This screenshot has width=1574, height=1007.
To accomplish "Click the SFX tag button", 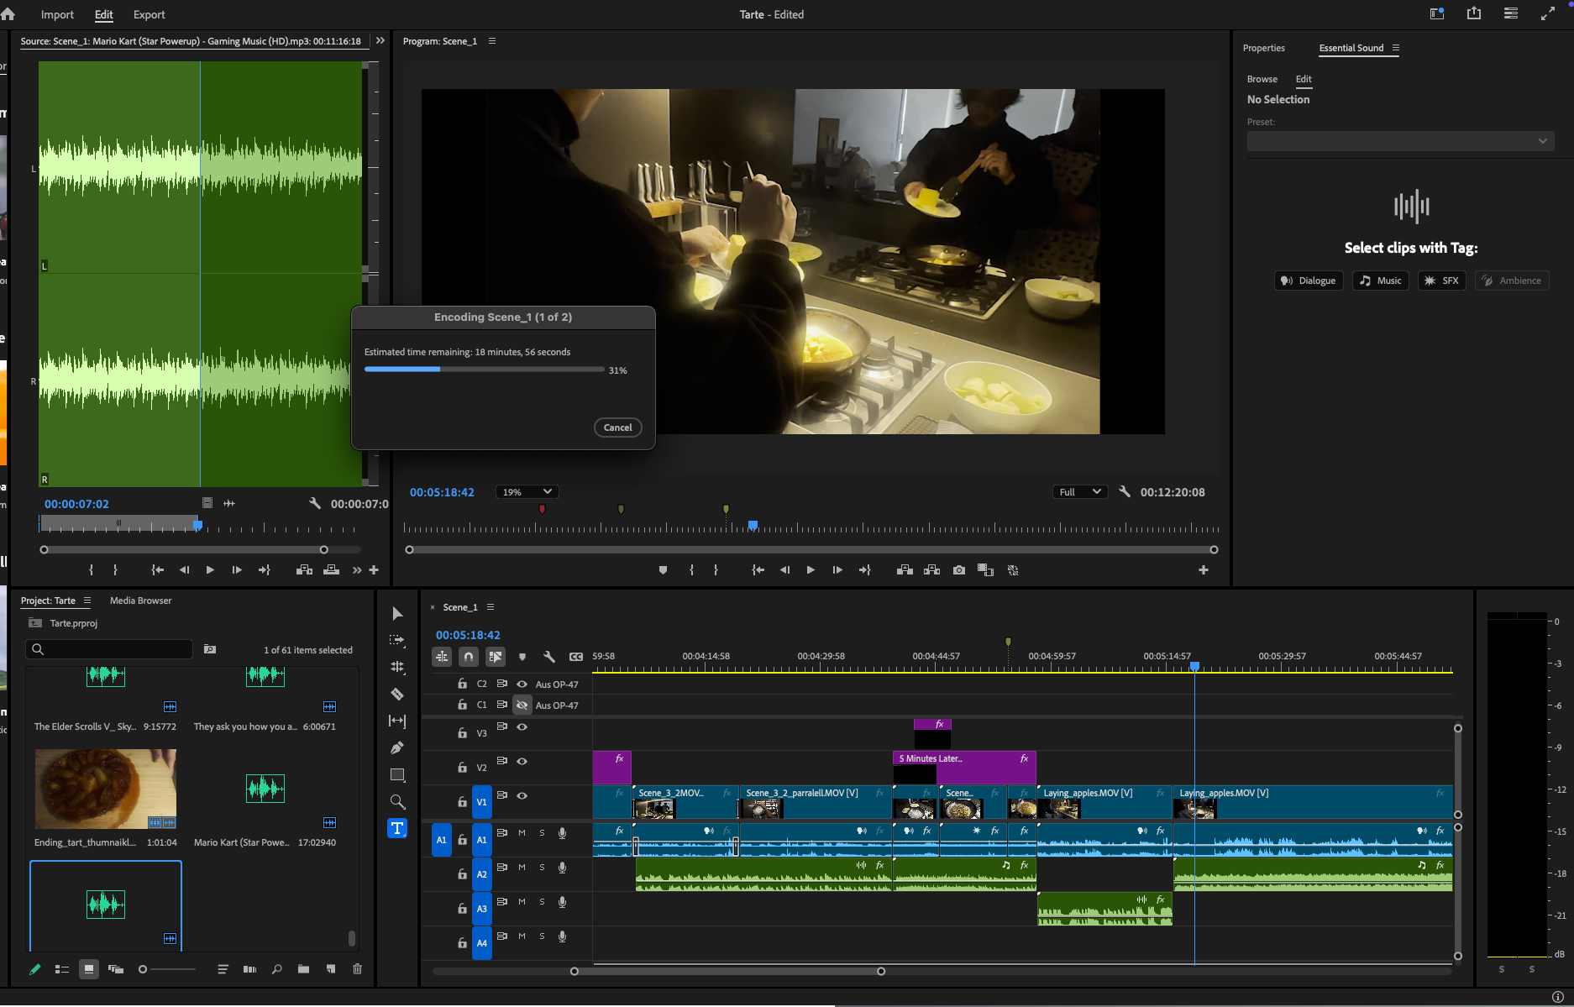I will [1442, 281].
